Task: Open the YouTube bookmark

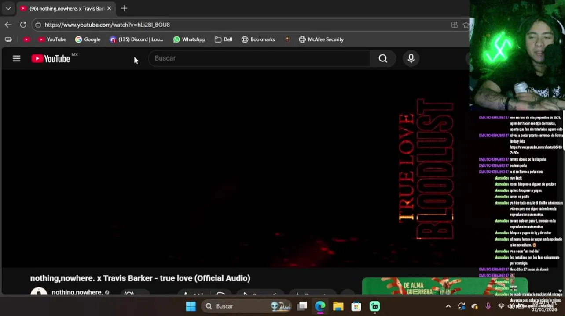Action: [52, 39]
